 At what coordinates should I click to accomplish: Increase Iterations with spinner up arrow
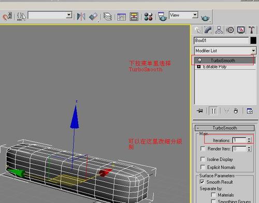click(249, 139)
